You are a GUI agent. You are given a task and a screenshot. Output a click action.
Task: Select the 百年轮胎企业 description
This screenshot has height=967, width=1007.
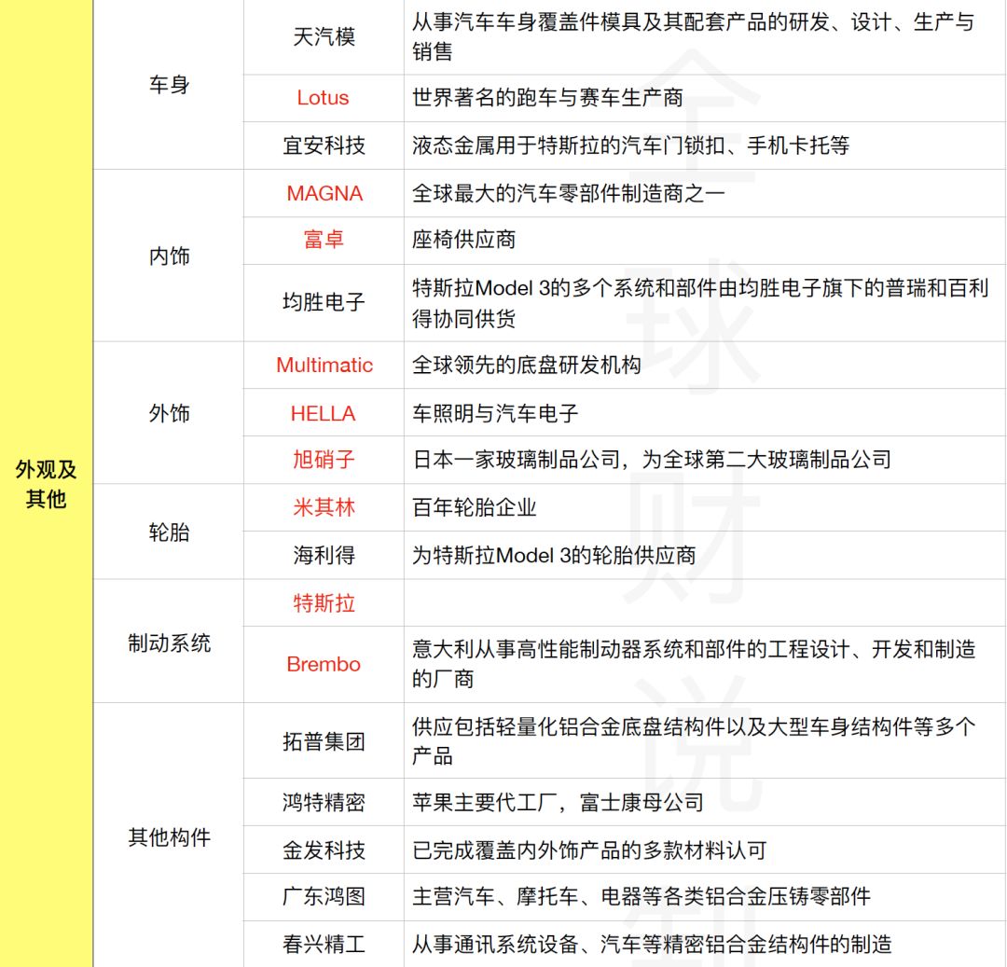click(x=474, y=507)
